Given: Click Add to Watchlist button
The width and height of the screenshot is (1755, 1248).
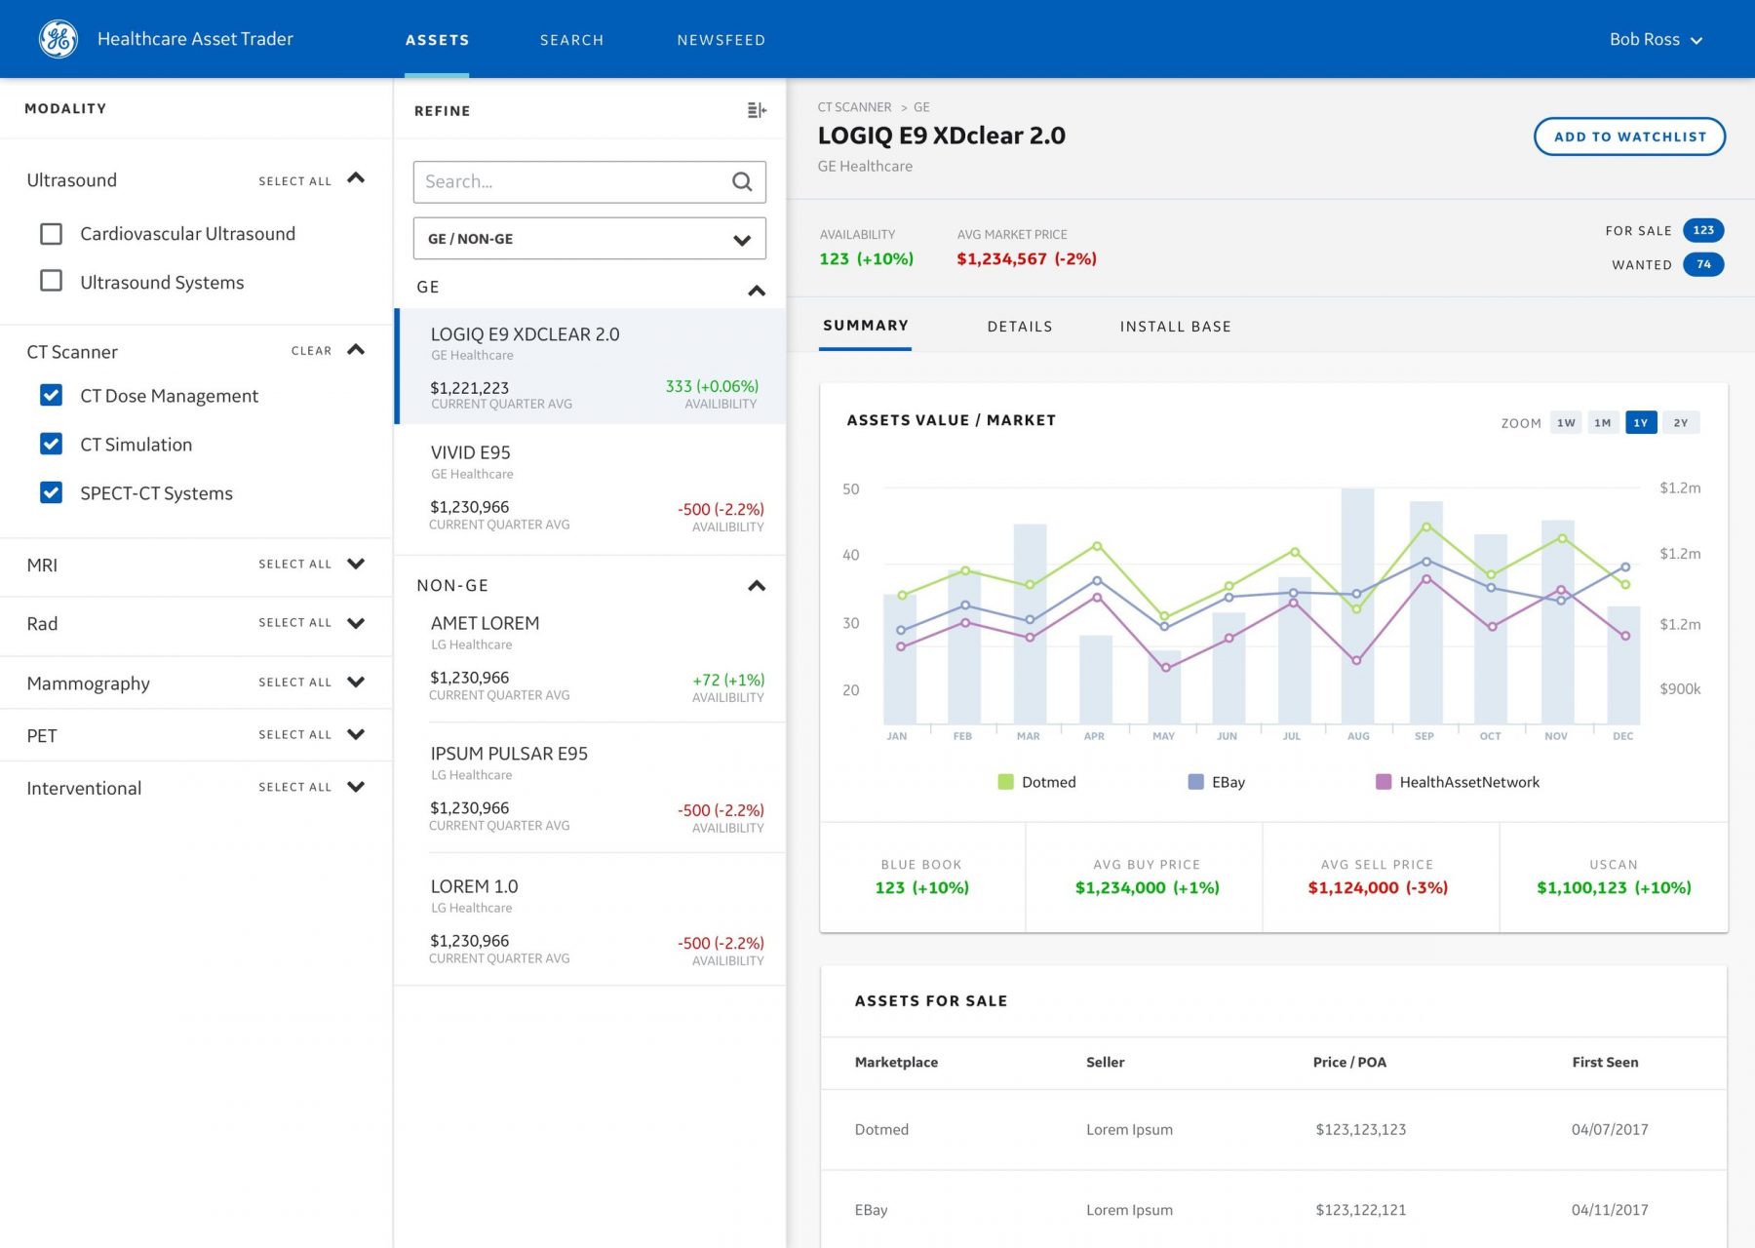Looking at the screenshot, I should click(1629, 136).
